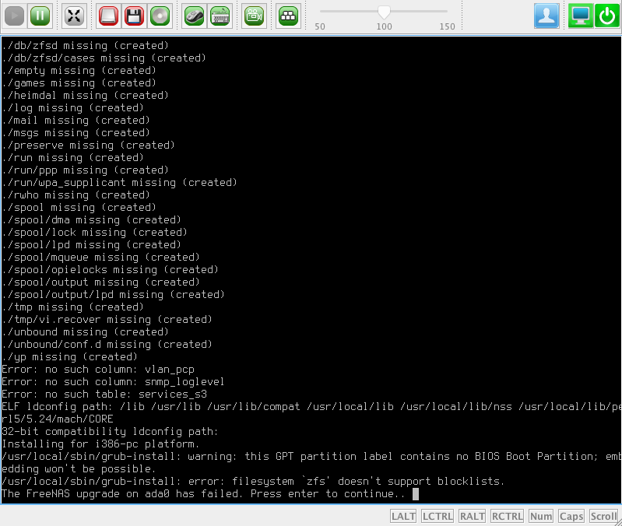Open the virtual keyboard icon
Screen dimensions: 622x526
click(220, 16)
